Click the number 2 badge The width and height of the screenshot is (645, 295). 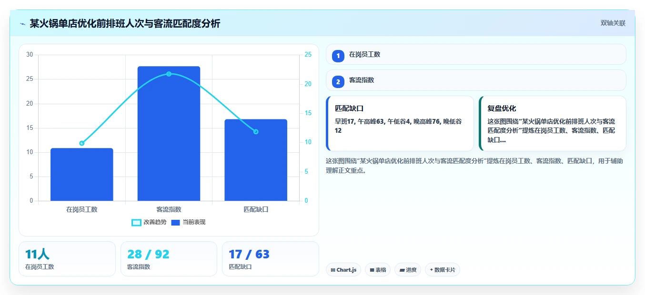pyautogui.click(x=338, y=82)
